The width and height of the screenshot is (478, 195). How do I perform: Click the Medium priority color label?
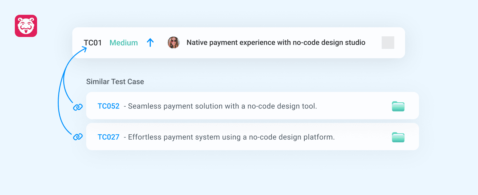pos(123,43)
